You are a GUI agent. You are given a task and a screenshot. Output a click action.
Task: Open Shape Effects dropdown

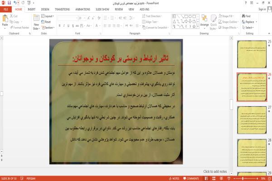228,28
